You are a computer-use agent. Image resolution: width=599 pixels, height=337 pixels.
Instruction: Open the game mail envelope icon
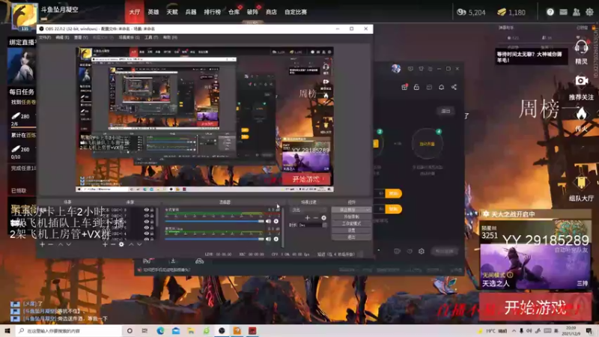[564, 12]
